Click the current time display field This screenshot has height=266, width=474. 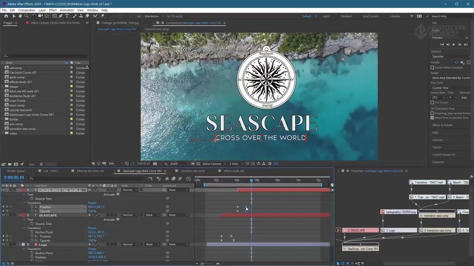point(14,178)
